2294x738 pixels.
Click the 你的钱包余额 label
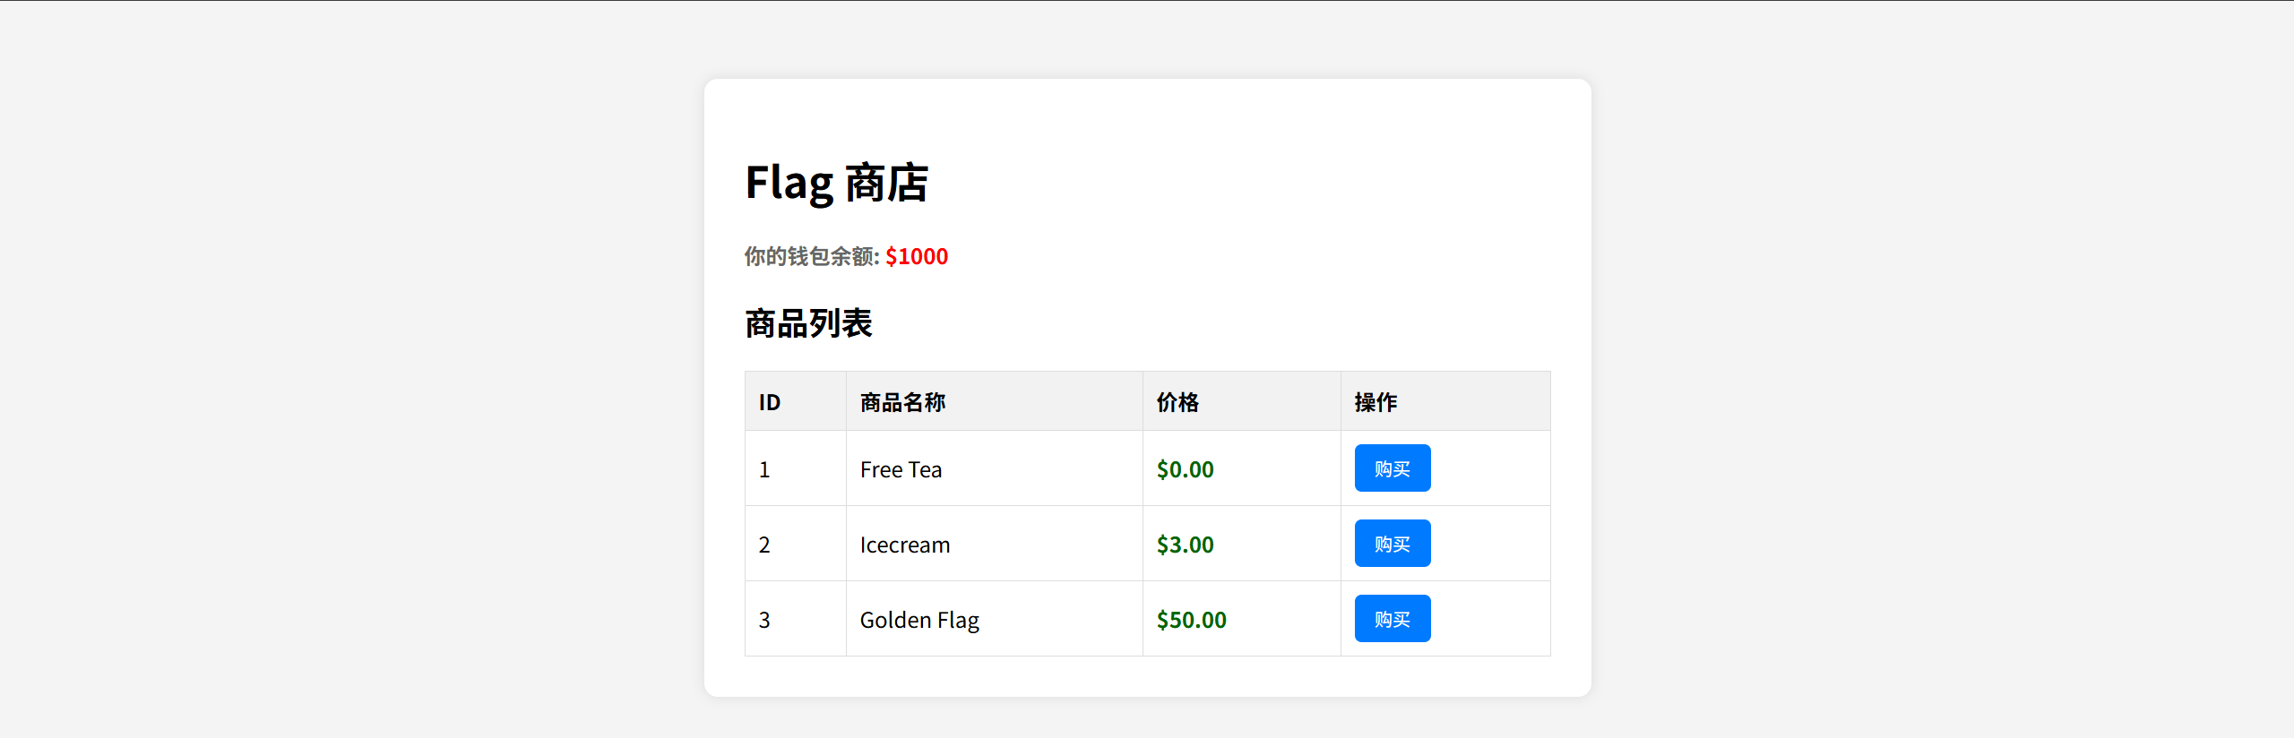pos(812,257)
